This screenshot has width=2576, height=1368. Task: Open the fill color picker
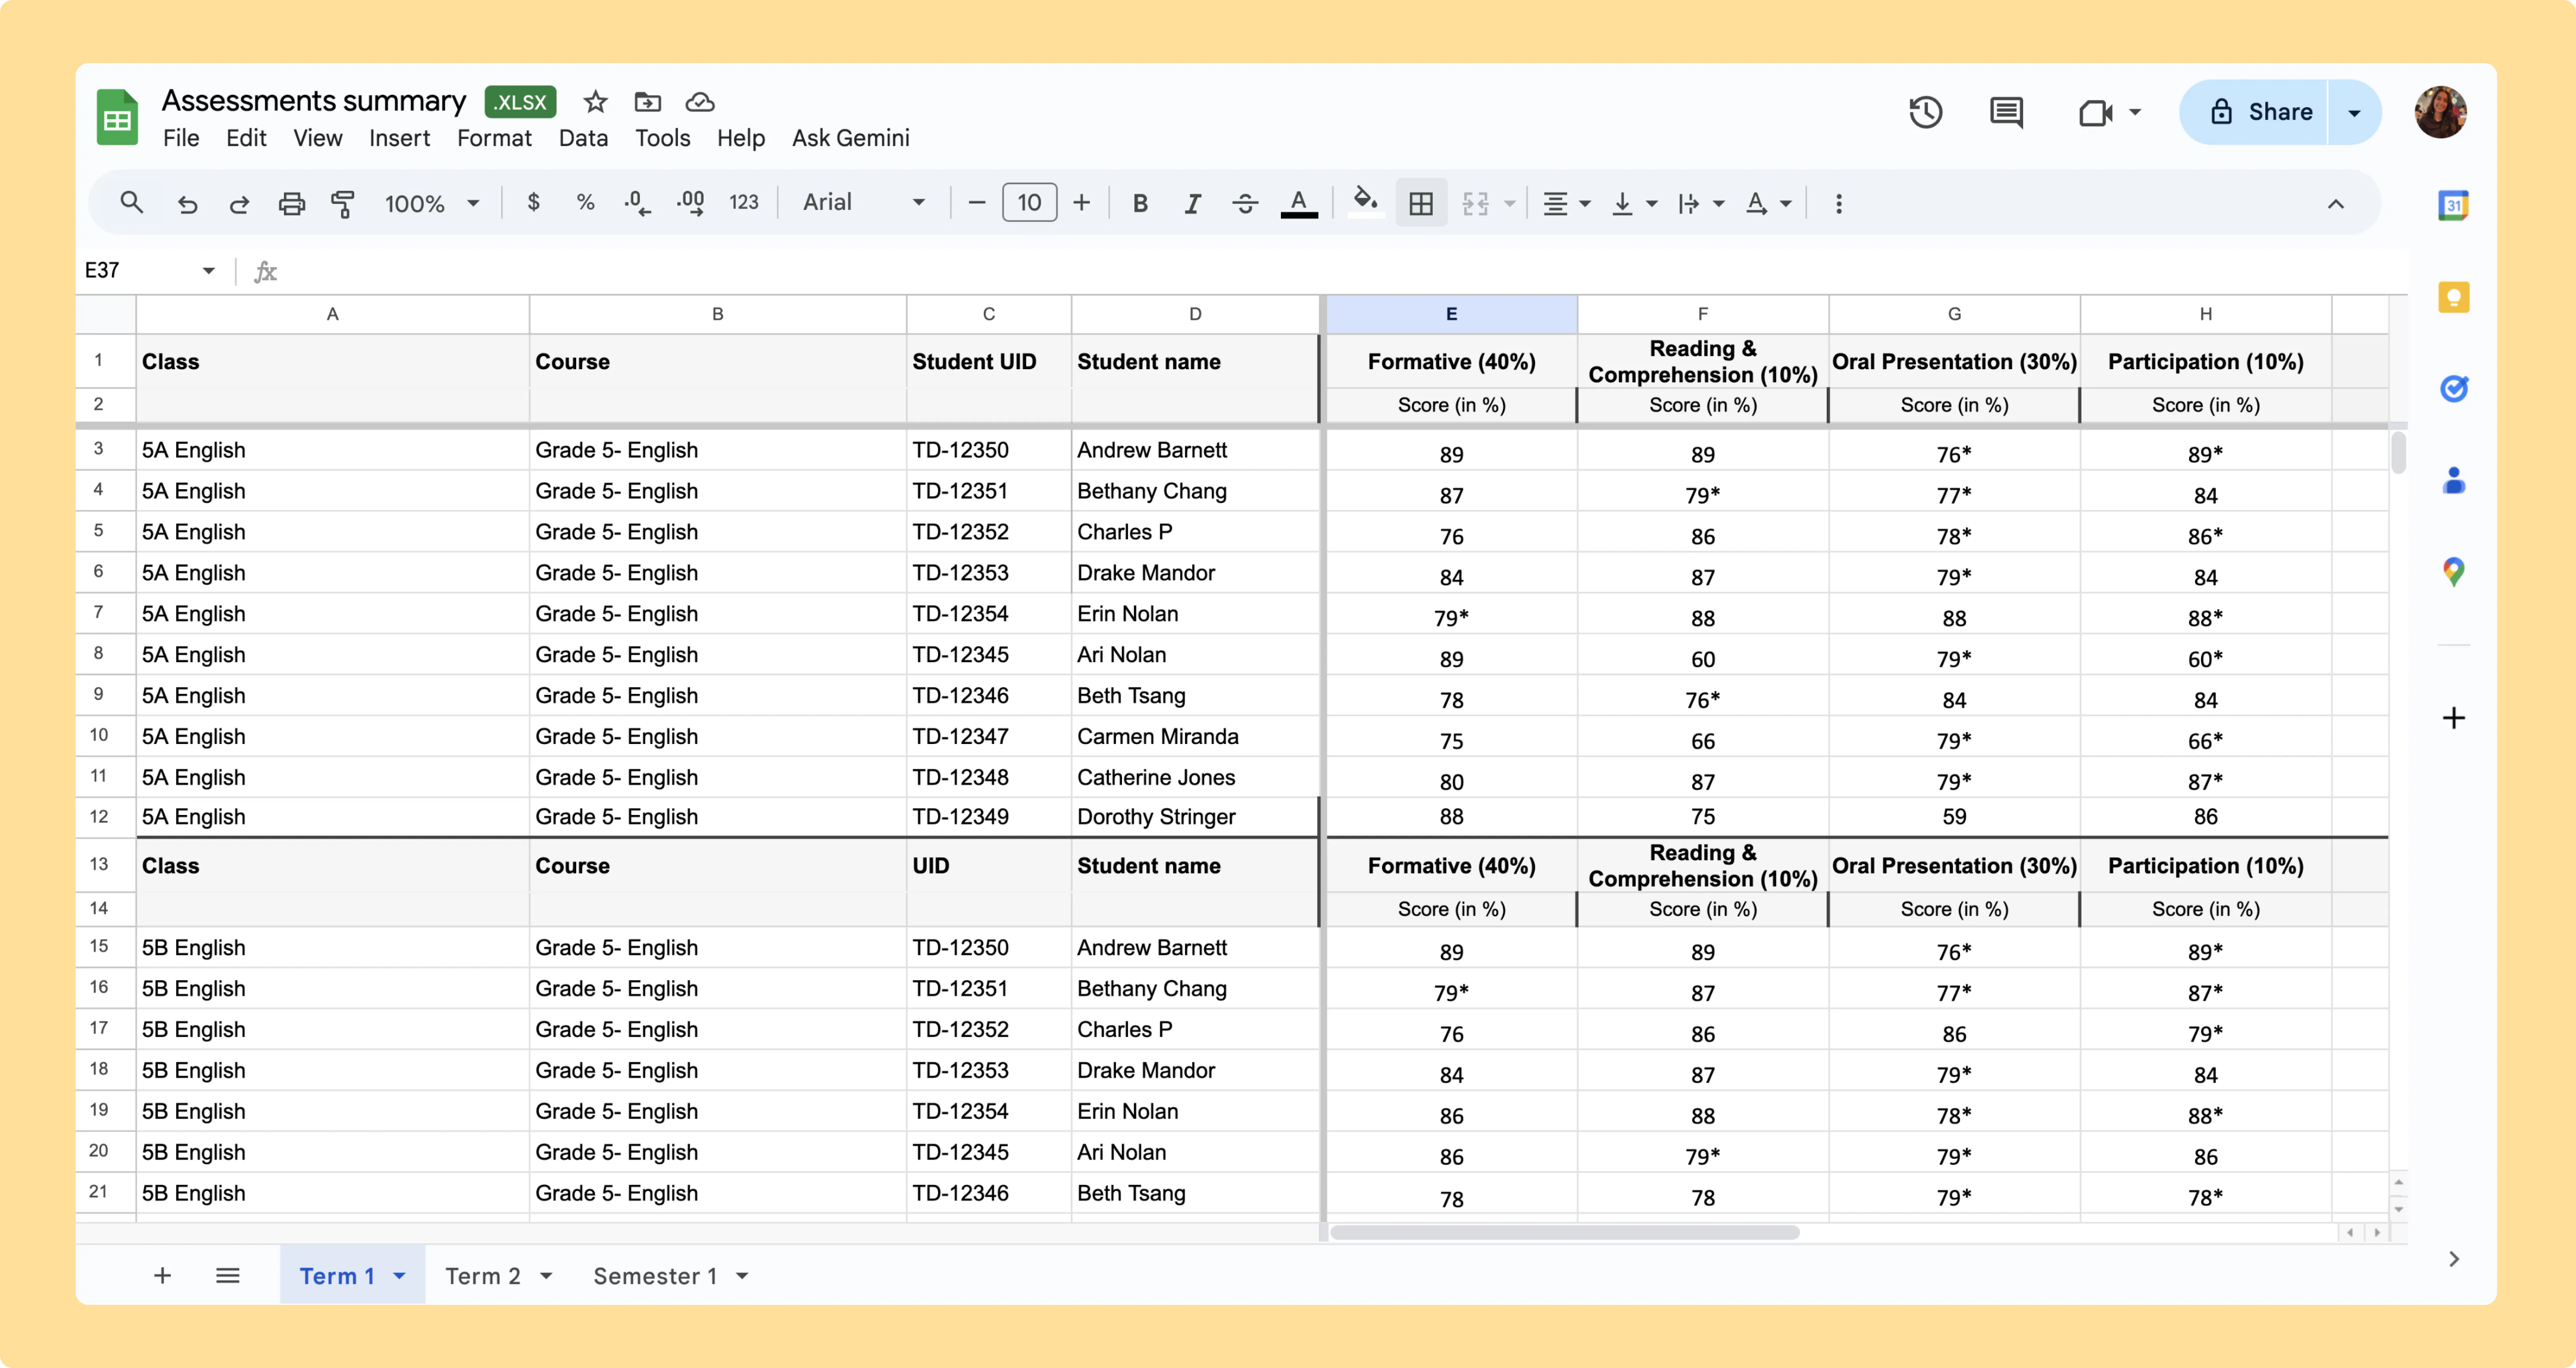[x=1364, y=201]
